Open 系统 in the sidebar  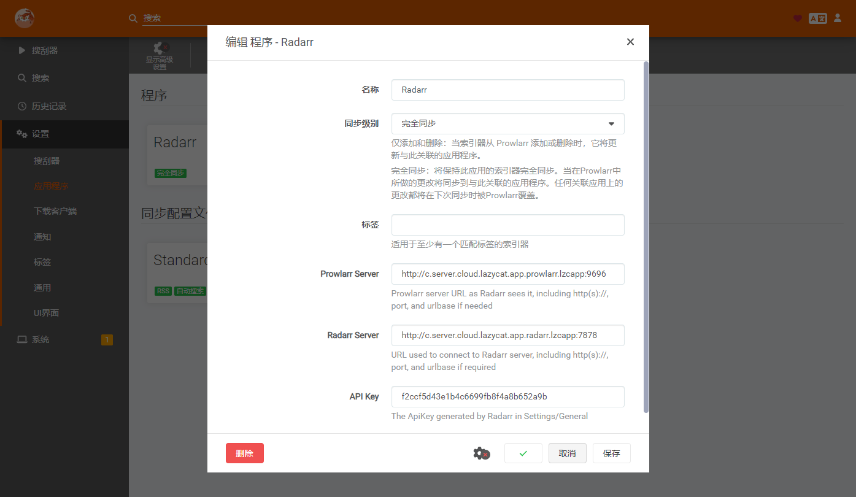click(64, 339)
